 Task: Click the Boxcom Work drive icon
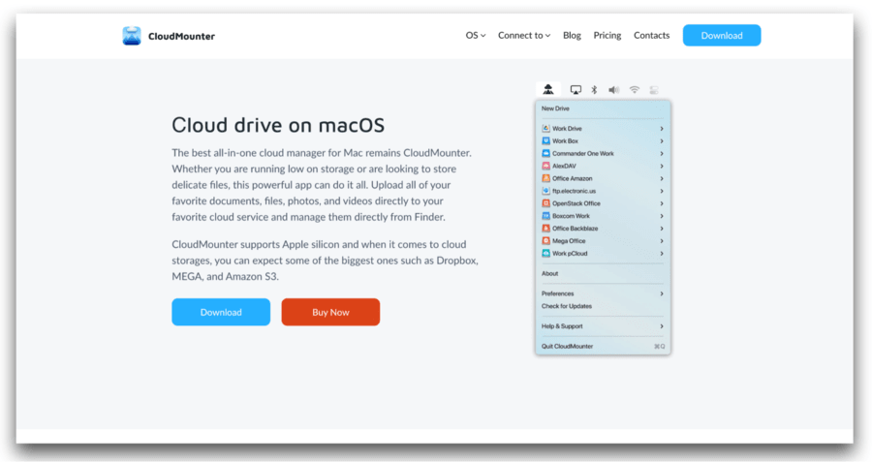[x=546, y=216]
